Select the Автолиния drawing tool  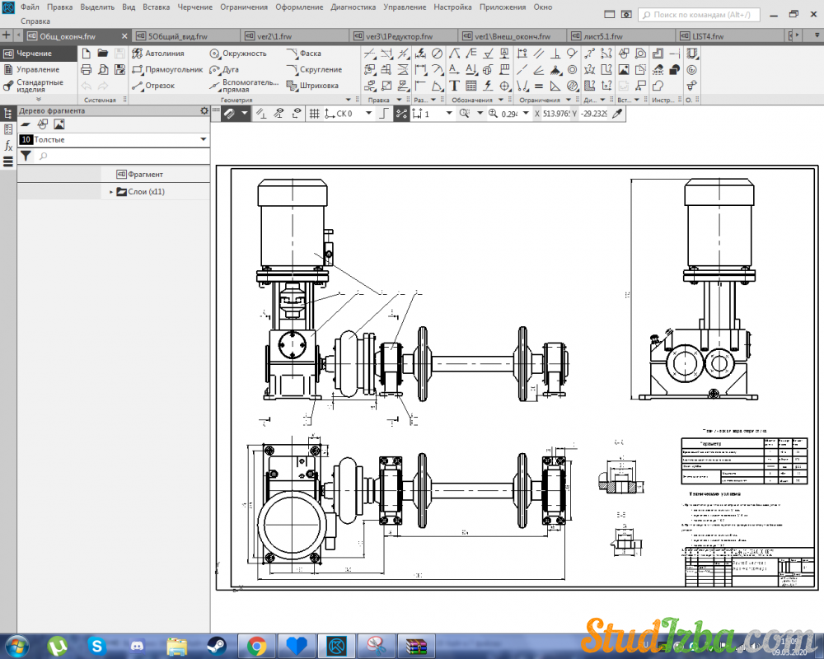[x=159, y=54]
